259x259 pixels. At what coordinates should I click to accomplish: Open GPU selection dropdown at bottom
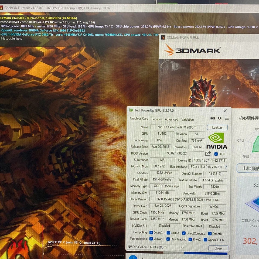pos(156,247)
